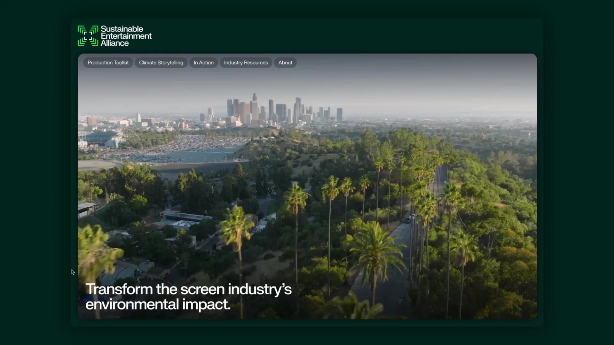Open the Production Toolkit menu
Image resolution: width=614 pixels, height=345 pixels.
point(108,63)
